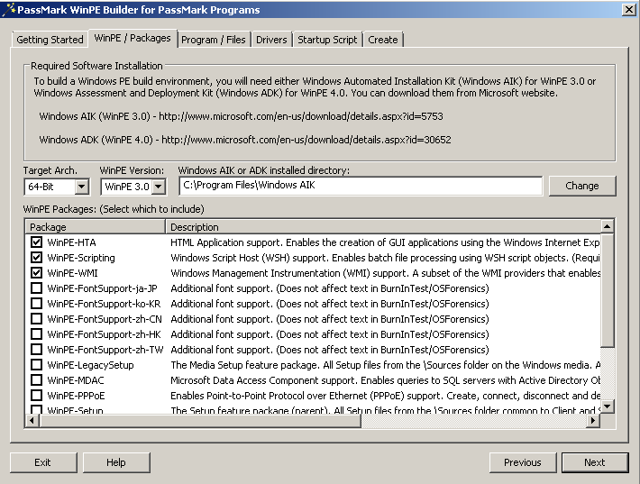Open the Target Arch. dropdown
The height and width of the screenshot is (484, 640).
[81, 187]
